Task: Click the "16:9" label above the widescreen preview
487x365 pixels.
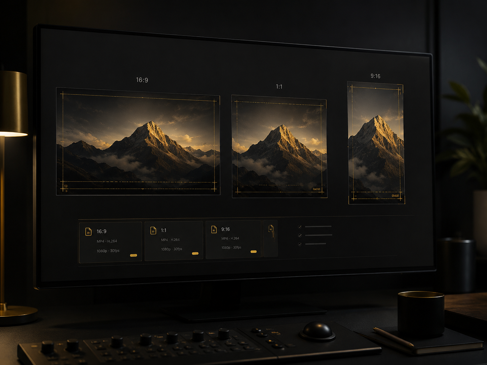Action: pyautogui.click(x=142, y=80)
